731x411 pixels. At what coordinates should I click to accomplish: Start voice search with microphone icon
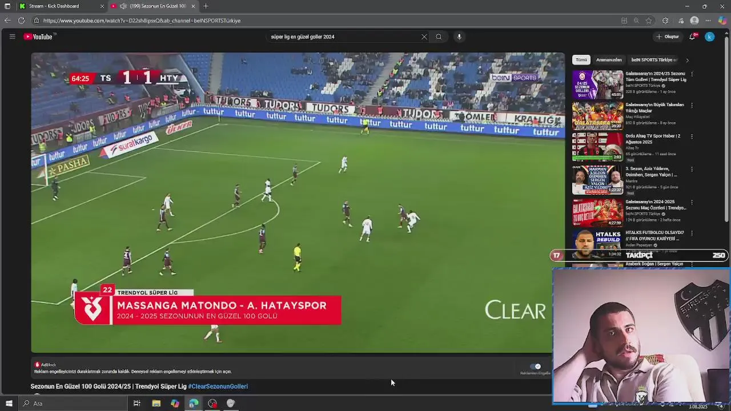[x=459, y=37]
